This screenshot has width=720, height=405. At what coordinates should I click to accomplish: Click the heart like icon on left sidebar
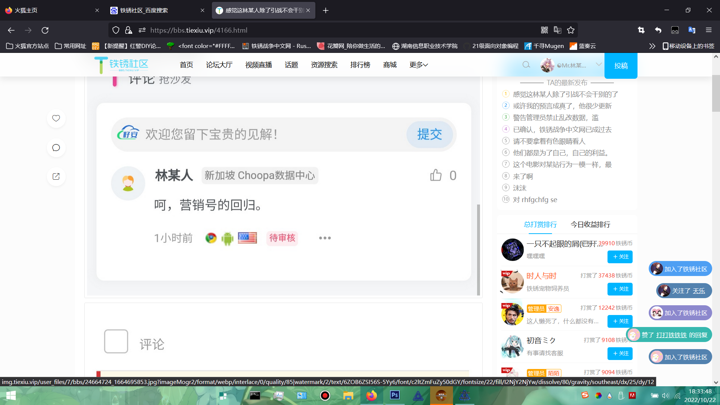tap(56, 118)
